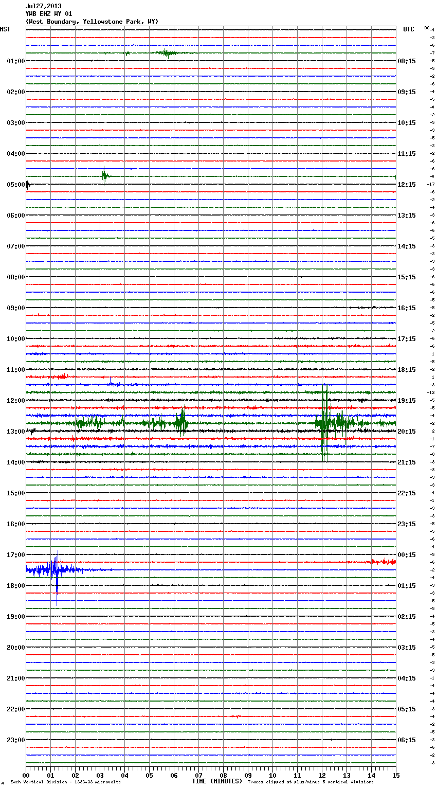Select the 07:00 MST time label

16,246
